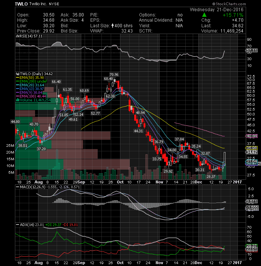
Task: Click the candlestick icon before TWLO (Daily)
Action: tap(18, 74)
